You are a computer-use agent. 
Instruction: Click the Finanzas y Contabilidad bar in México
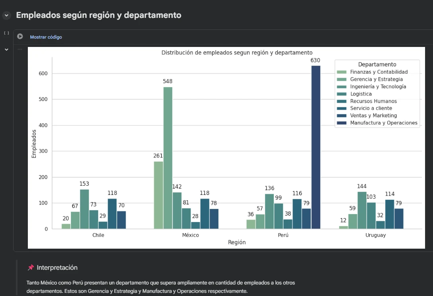[x=158, y=195]
